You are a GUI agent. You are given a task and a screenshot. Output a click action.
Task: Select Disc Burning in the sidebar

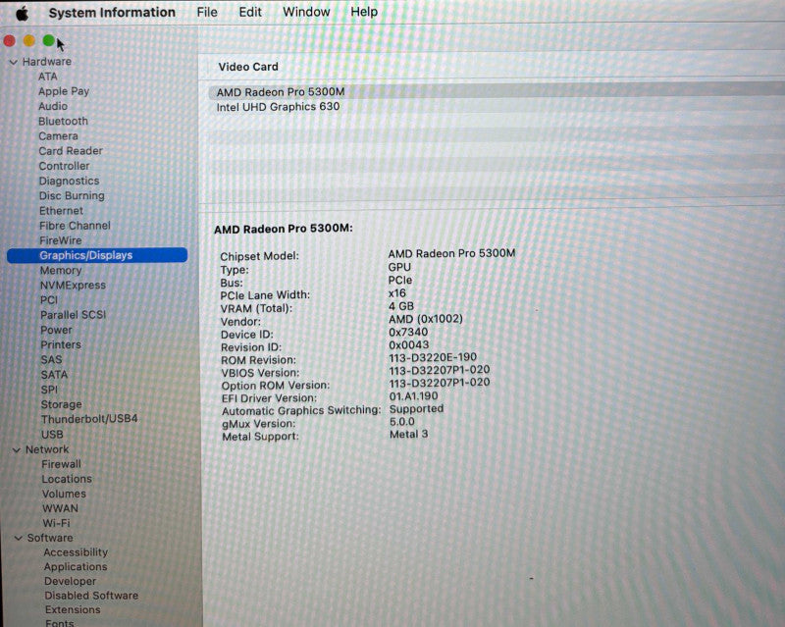click(72, 196)
